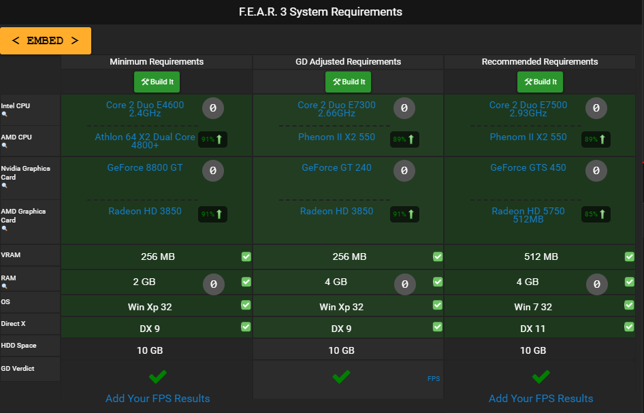Click the magnifier icon under Intel CPU

4,114
